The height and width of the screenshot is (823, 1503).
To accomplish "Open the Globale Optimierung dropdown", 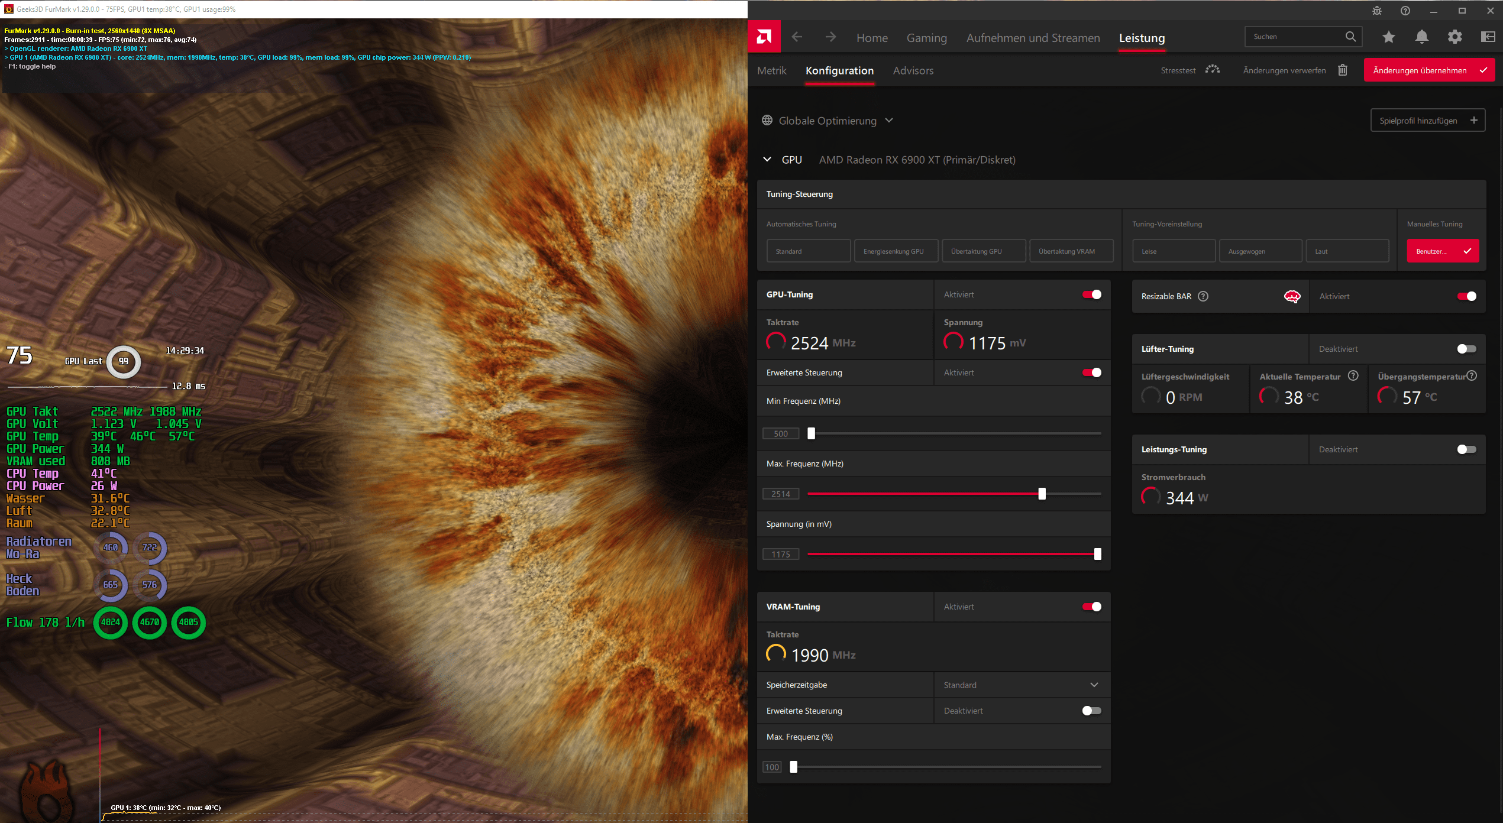I will 828,121.
